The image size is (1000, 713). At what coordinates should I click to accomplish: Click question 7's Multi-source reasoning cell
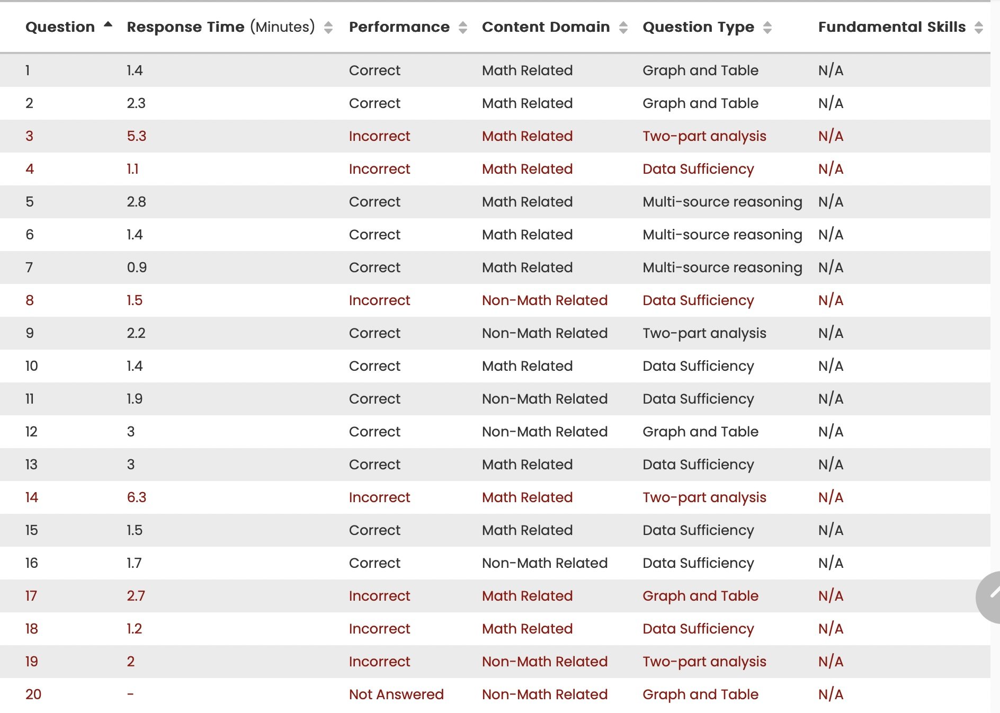click(722, 268)
